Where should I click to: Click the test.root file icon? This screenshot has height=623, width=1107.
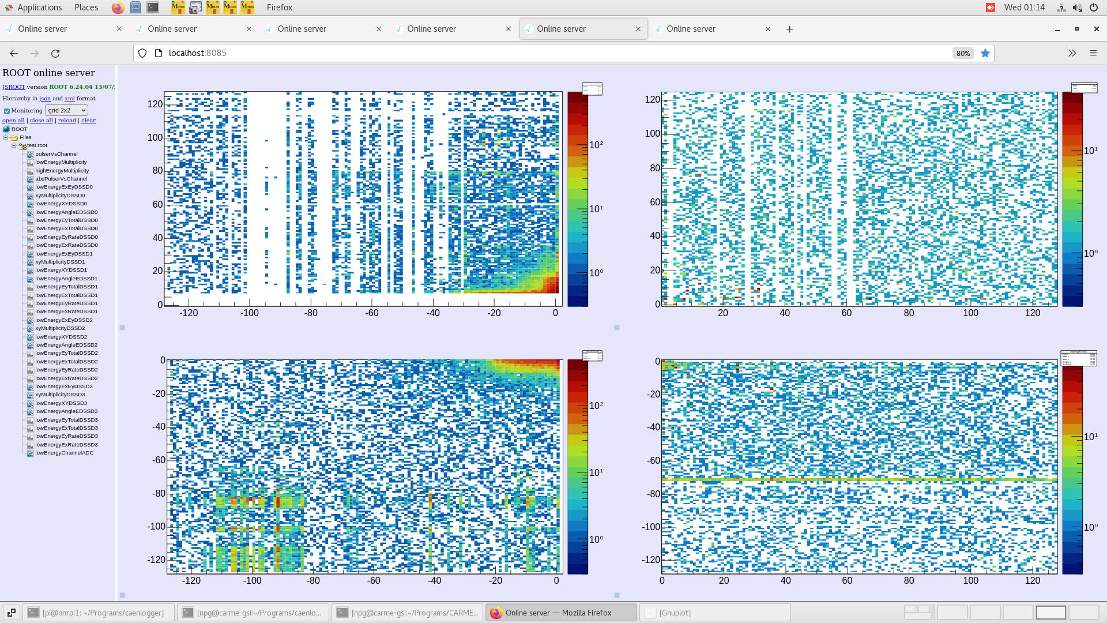(x=22, y=146)
